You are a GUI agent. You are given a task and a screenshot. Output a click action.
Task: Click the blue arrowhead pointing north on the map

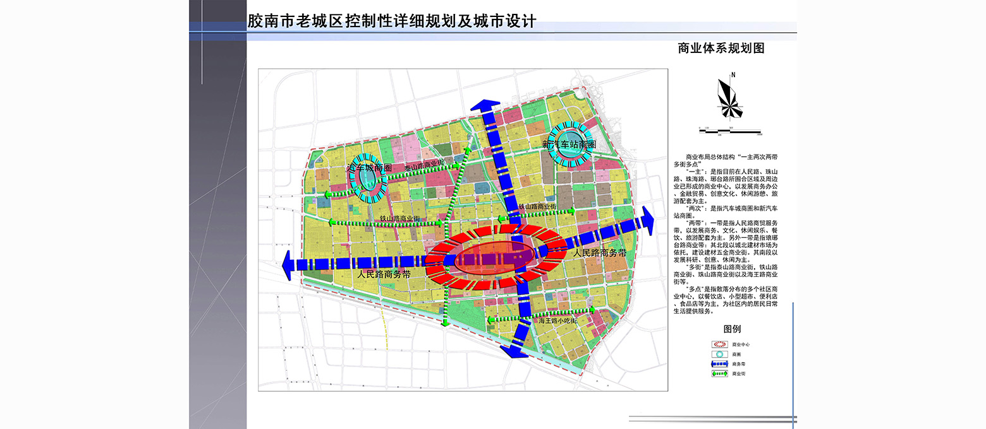[486, 106]
